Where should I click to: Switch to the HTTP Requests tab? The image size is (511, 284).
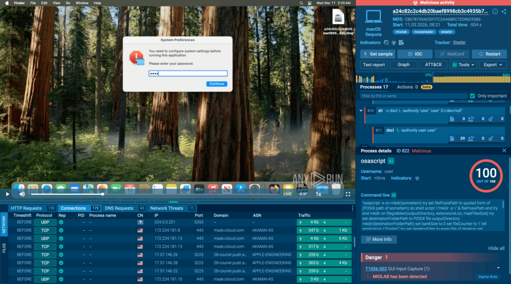pyautogui.click(x=32, y=208)
